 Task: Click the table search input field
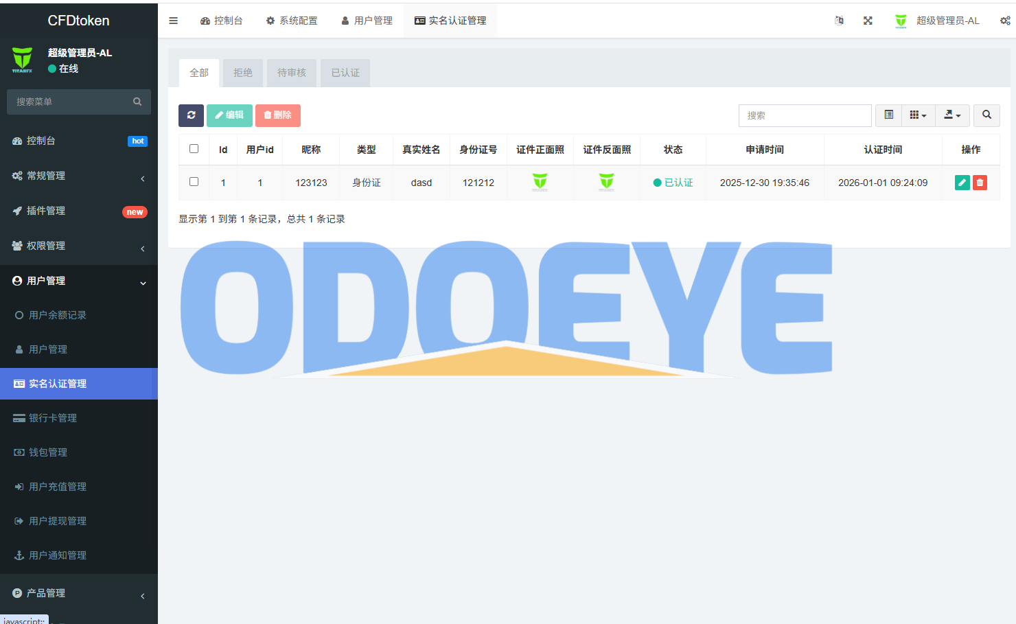[x=805, y=115]
